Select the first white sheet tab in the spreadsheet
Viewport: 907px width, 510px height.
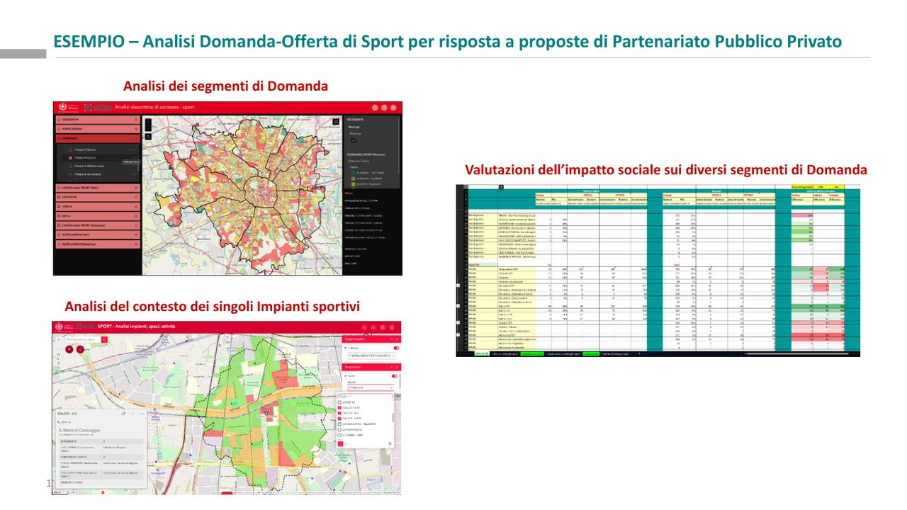(482, 353)
